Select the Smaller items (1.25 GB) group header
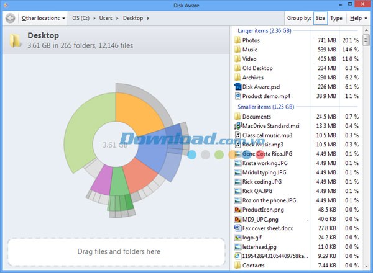 pyautogui.click(x=265, y=107)
